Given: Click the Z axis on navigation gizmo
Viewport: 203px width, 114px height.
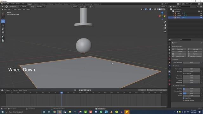Looking at the screenshot, I should [162, 13].
